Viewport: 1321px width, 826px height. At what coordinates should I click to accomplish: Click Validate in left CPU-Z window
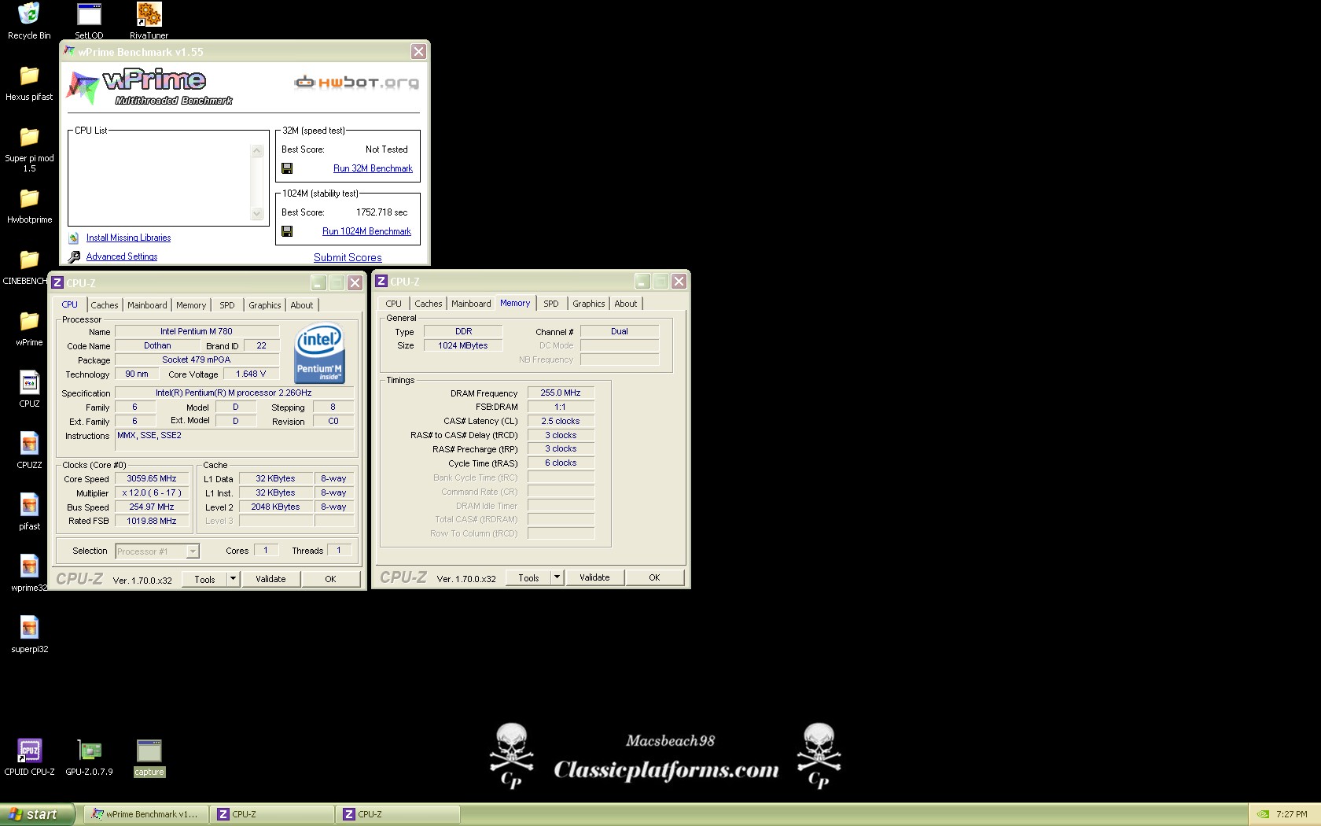[x=270, y=579]
